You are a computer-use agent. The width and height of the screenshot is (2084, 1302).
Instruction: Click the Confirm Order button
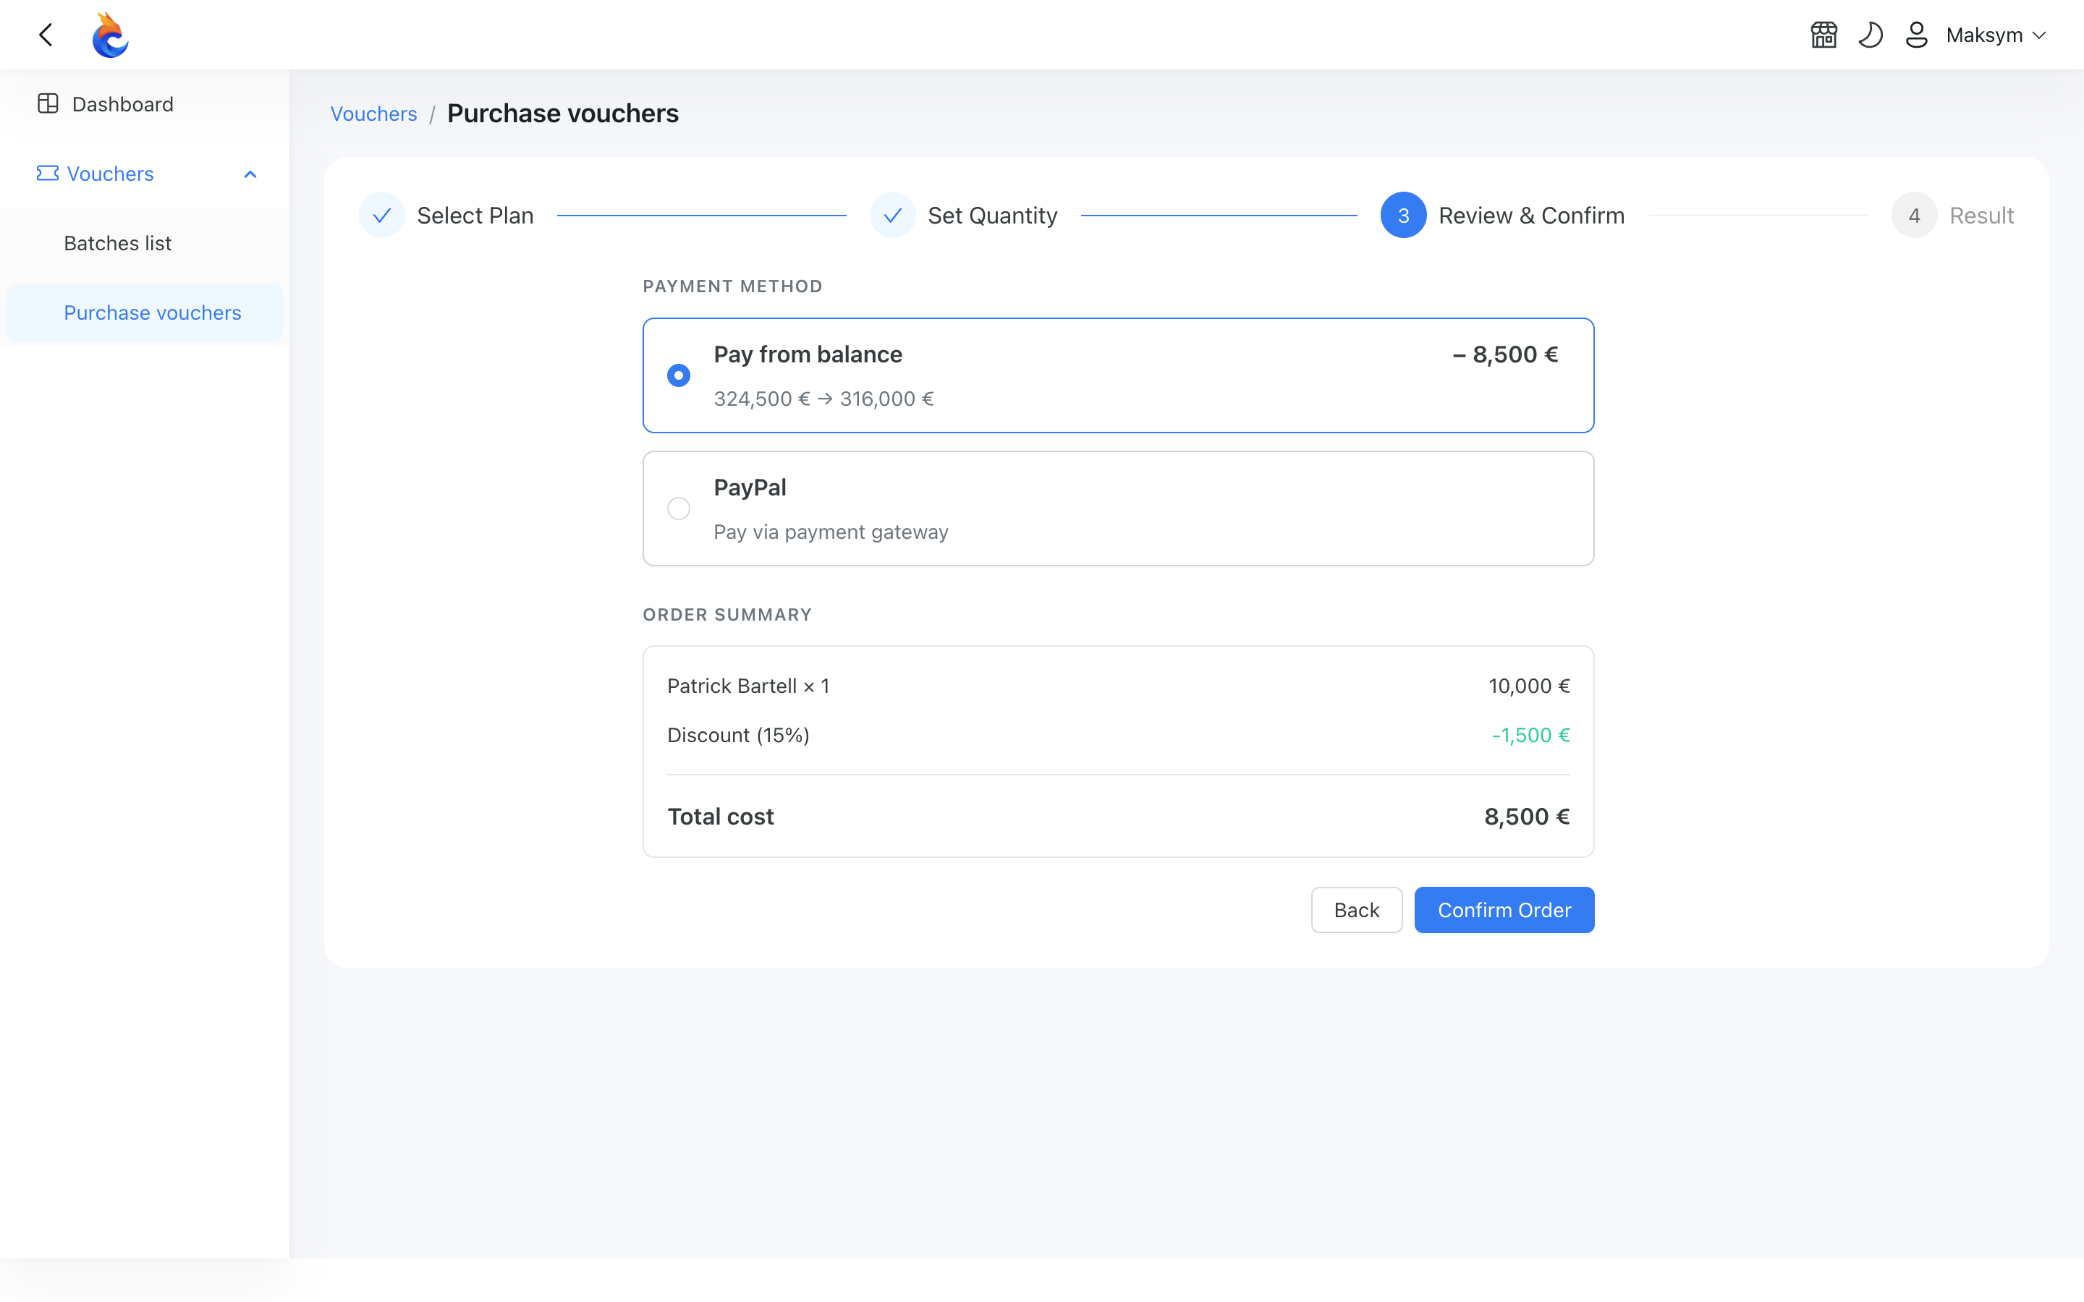click(x=1504, y=909)
